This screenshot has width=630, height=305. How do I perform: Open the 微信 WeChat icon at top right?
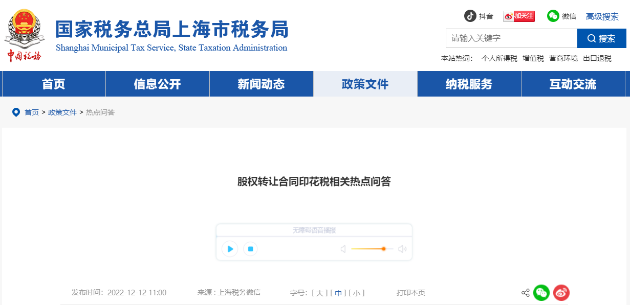coord(553,16)
